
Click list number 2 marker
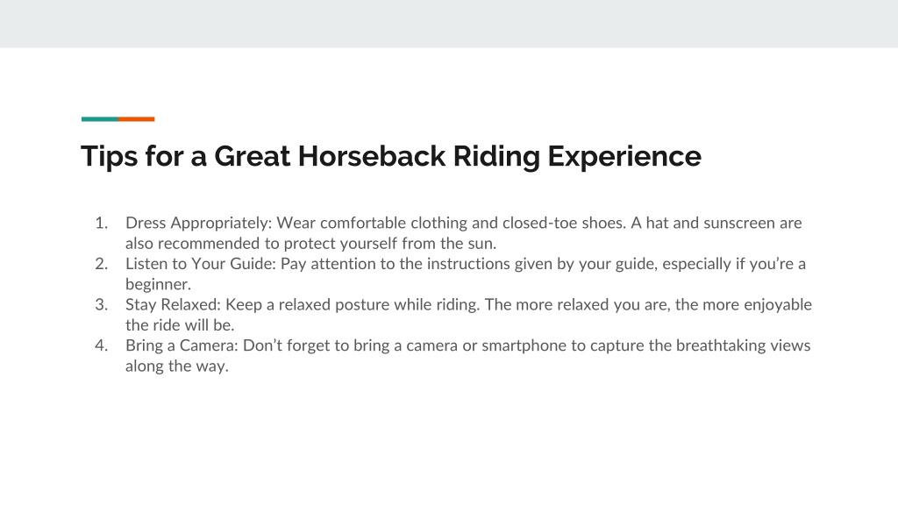[x=102, y=263]
